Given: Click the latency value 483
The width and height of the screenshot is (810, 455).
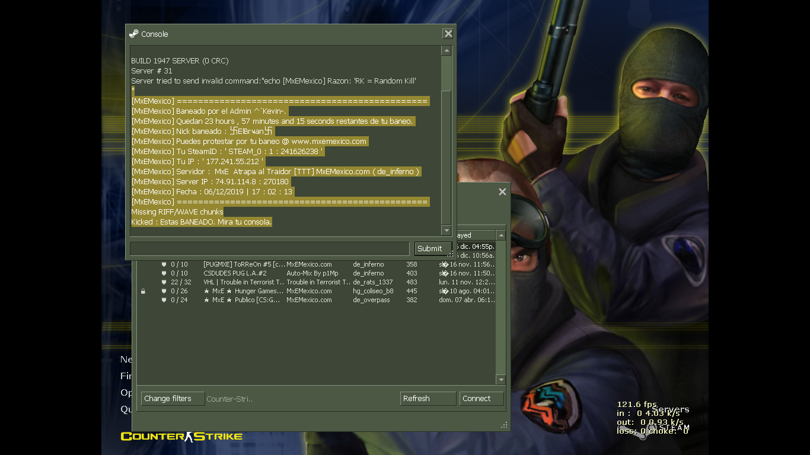Looking at the screenshot, I should [x=412, y=282].
